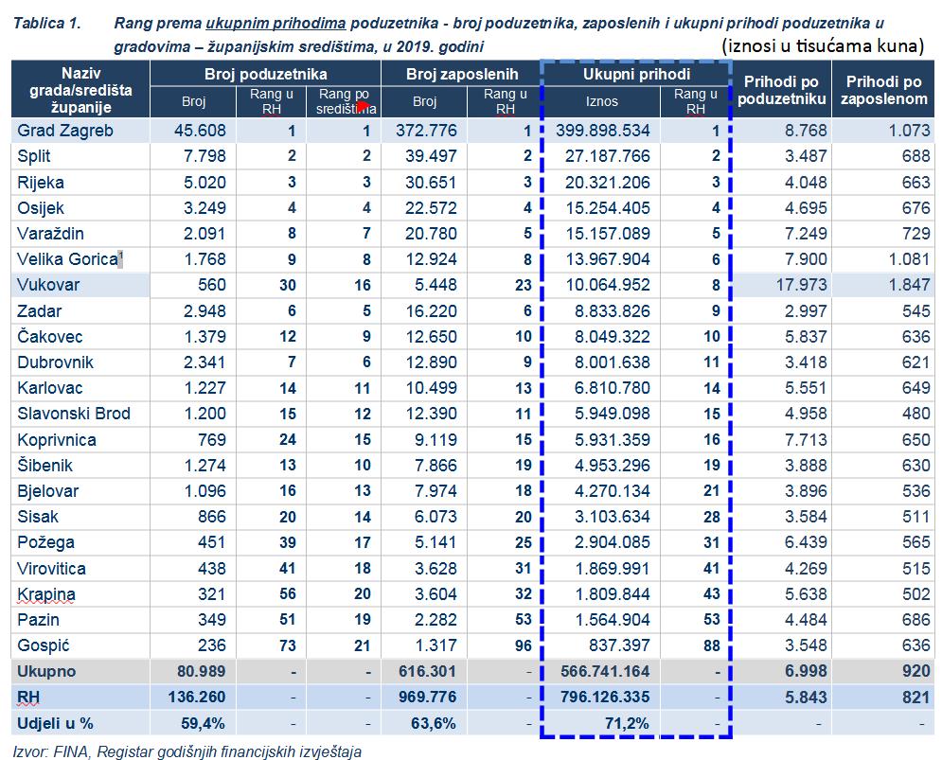The height and width of the screenshot is (760, 942).
Task: Select the Čakovec city cell
Action: (x=80, y=336)
